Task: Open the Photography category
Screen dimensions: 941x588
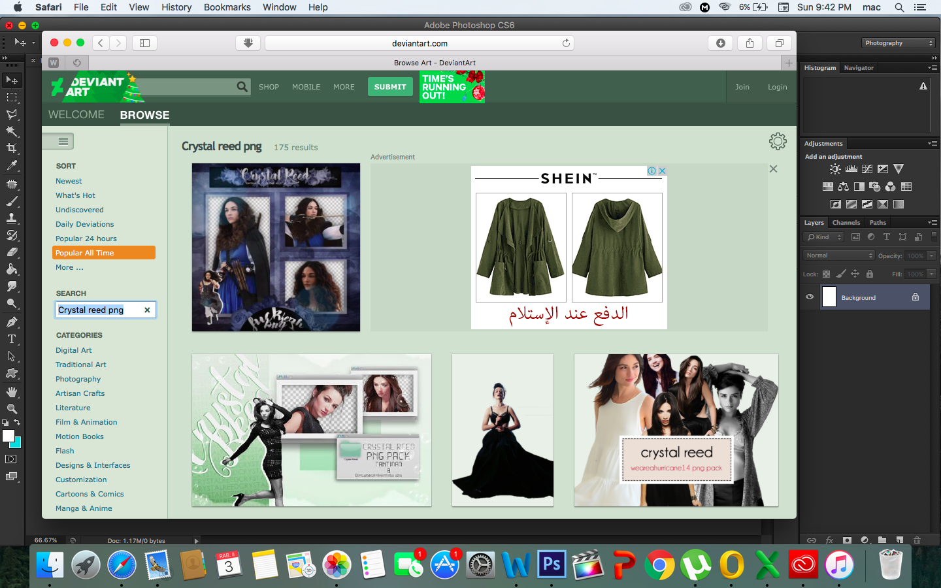Action: [78, 379]
